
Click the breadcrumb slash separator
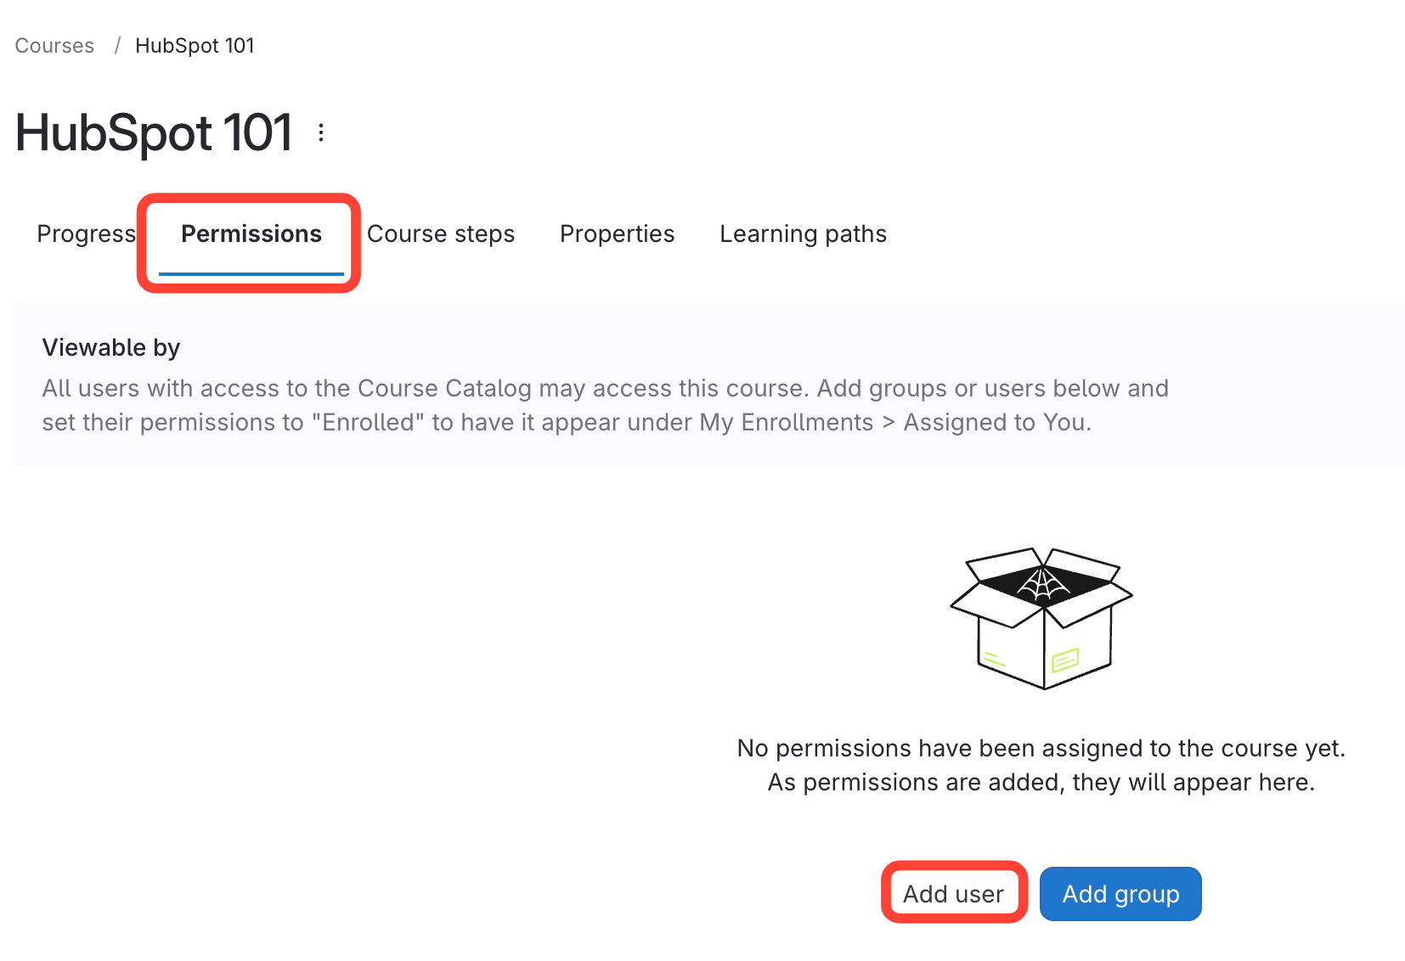click(117, 46)
